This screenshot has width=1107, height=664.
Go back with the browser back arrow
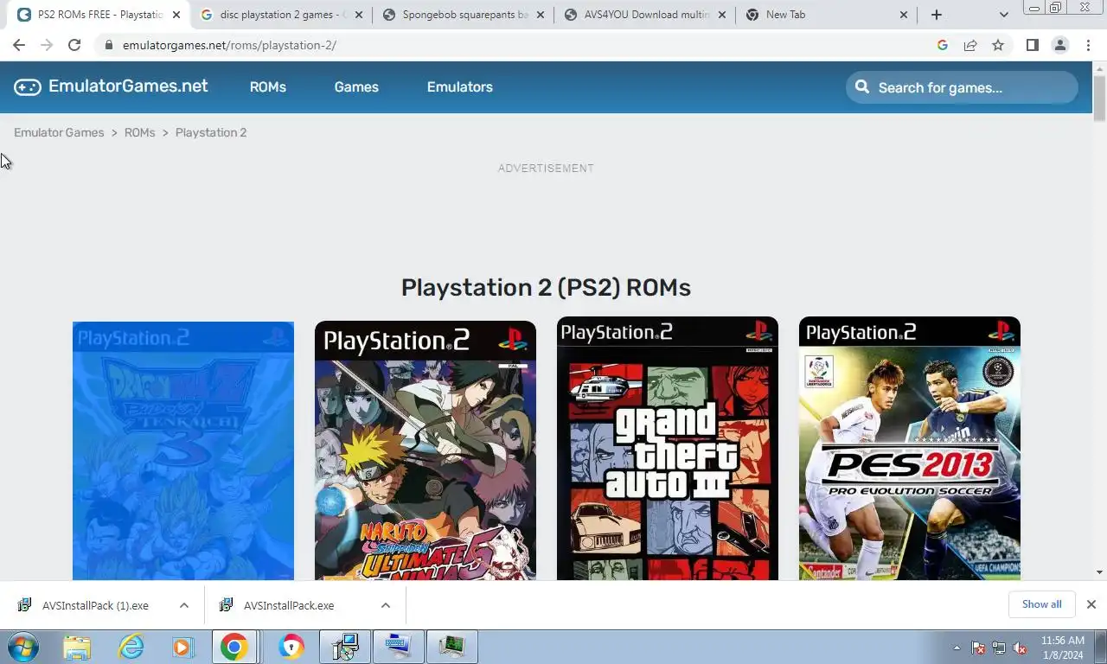coord(19,45)
